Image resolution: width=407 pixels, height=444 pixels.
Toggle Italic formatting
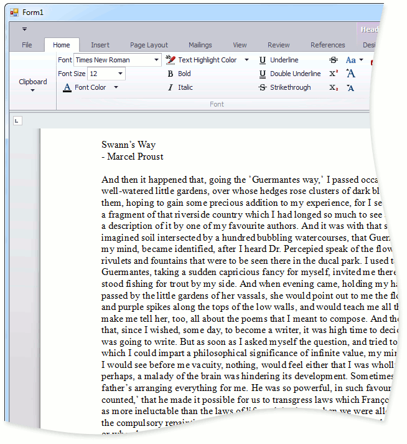point(180,87)
